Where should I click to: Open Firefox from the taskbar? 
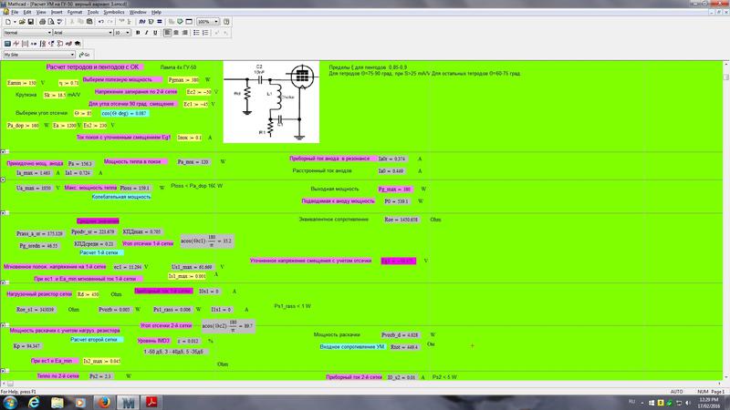pos(104,403)
